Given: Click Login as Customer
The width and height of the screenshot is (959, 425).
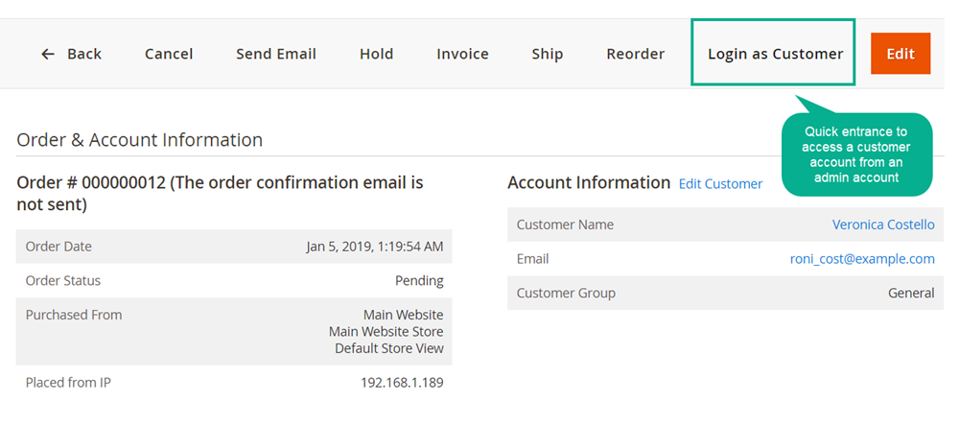Looking at the screenshot, I should (x=775, y=55).
